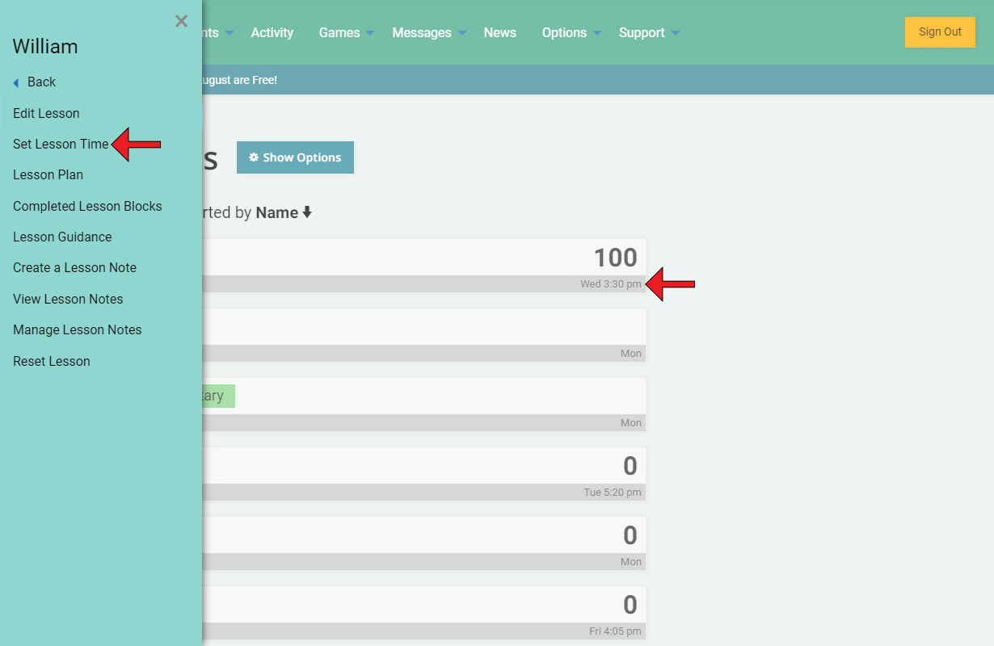This screenshot has height=646, width=994.
Task: Click the Show Options button
Action: click(x=295, y=157)
